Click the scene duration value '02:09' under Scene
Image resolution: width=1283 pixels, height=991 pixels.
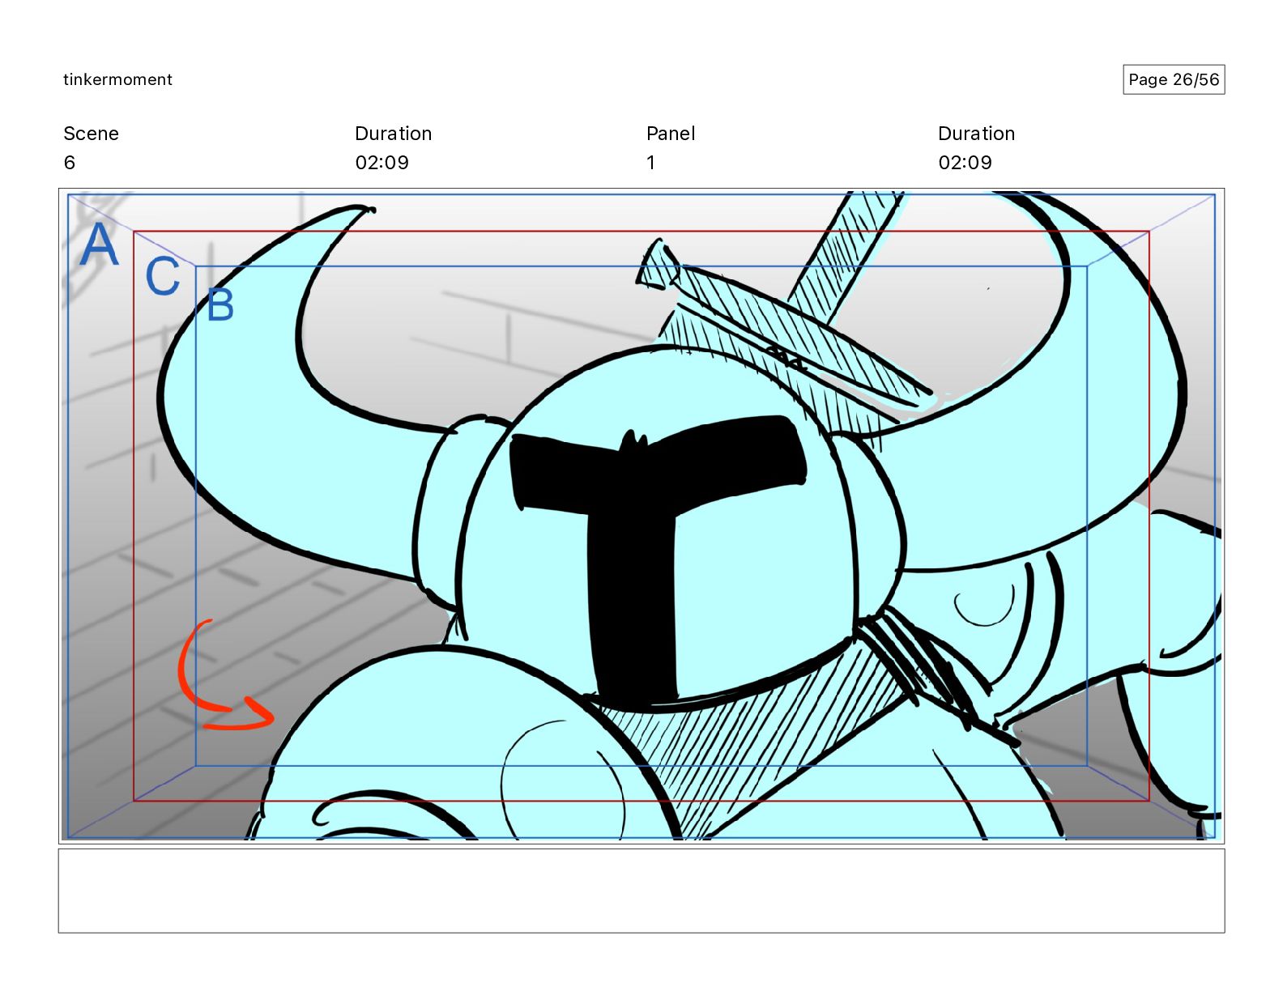tap(381, 163)
